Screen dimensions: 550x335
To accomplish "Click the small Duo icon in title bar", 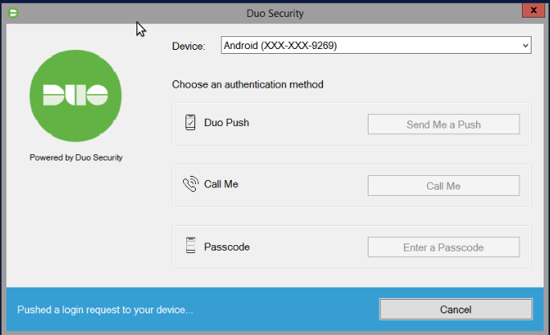I will (x=14, y=13).
